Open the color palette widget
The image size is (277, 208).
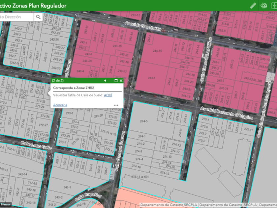[263, 6]
